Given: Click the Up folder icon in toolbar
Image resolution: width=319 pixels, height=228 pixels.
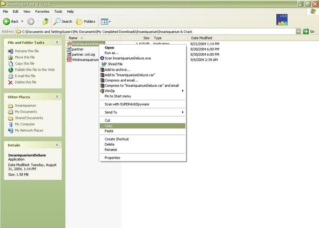Looking at the screenshot, I should tap(45, 21).
